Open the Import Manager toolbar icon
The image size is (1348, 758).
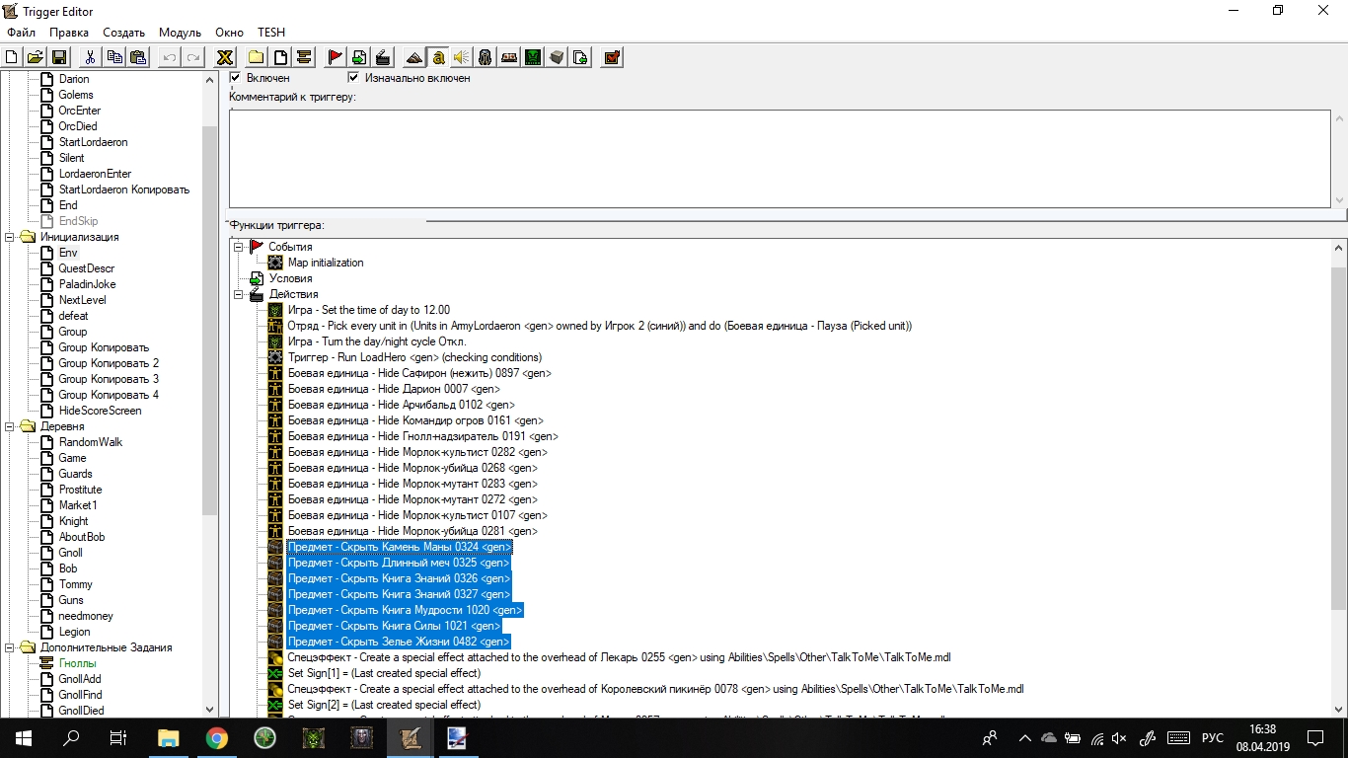[580, 57]
